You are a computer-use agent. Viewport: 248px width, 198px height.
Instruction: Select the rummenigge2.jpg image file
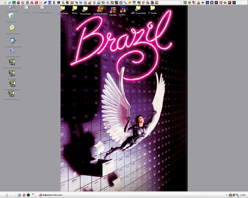tap(11, 95)
